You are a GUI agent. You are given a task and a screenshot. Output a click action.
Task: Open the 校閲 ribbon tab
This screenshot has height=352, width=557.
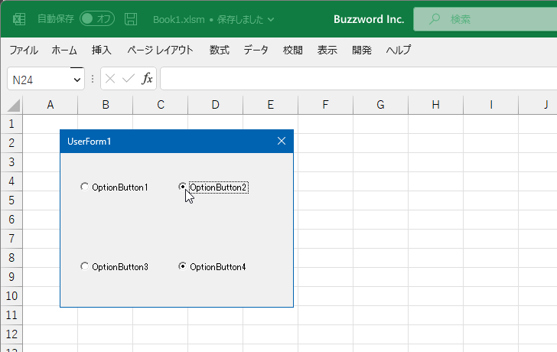[x=293, y=50]
